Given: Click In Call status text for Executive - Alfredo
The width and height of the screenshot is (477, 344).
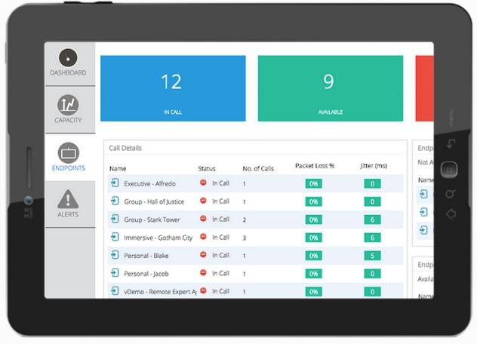Looking at the screenshot, I should tap(221, 183).
